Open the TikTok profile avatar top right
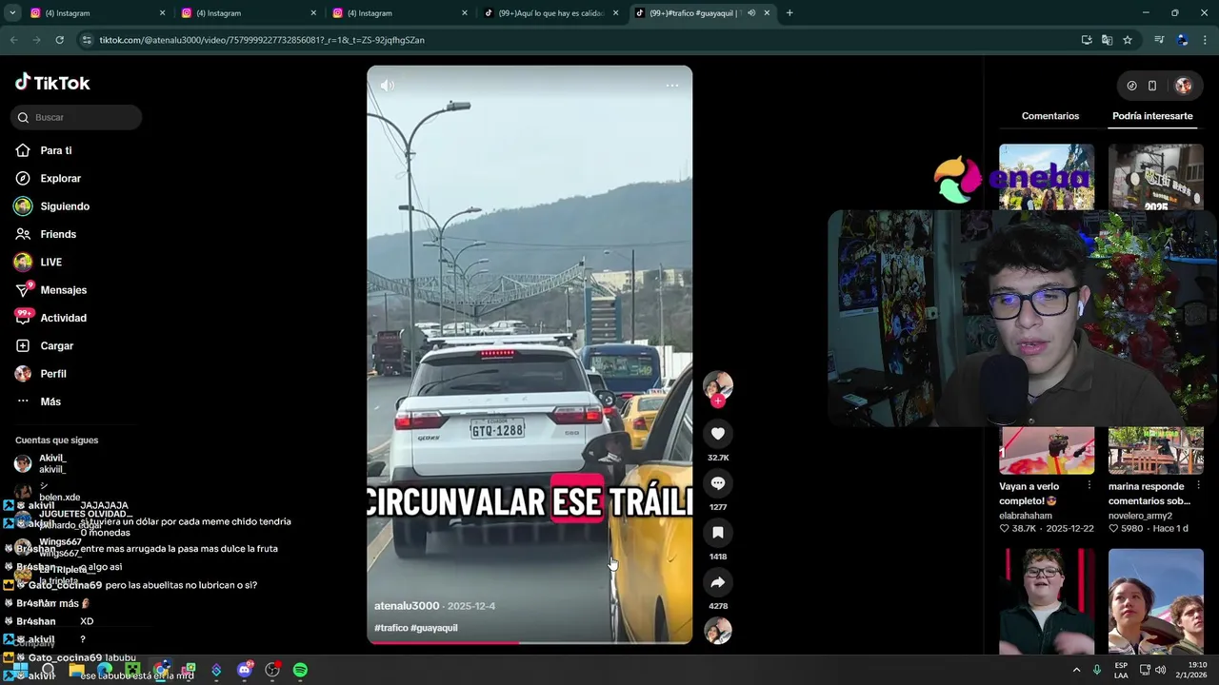 pos(1184,86)
